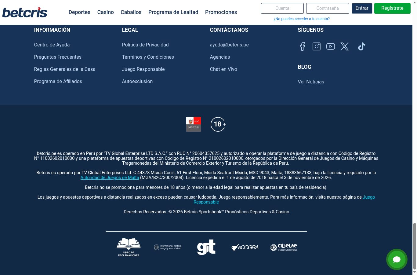Open the Deportes menu
The width and height of the screenshot is (417, 275).
(x=79, y=12)
